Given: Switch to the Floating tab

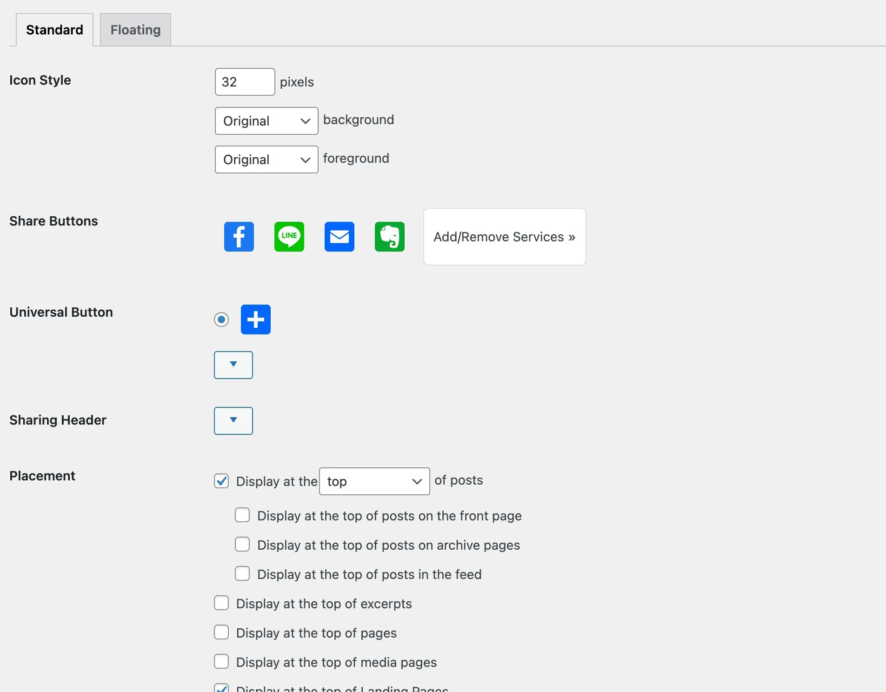Looking at the screenshot, I should tap(135, 30).
